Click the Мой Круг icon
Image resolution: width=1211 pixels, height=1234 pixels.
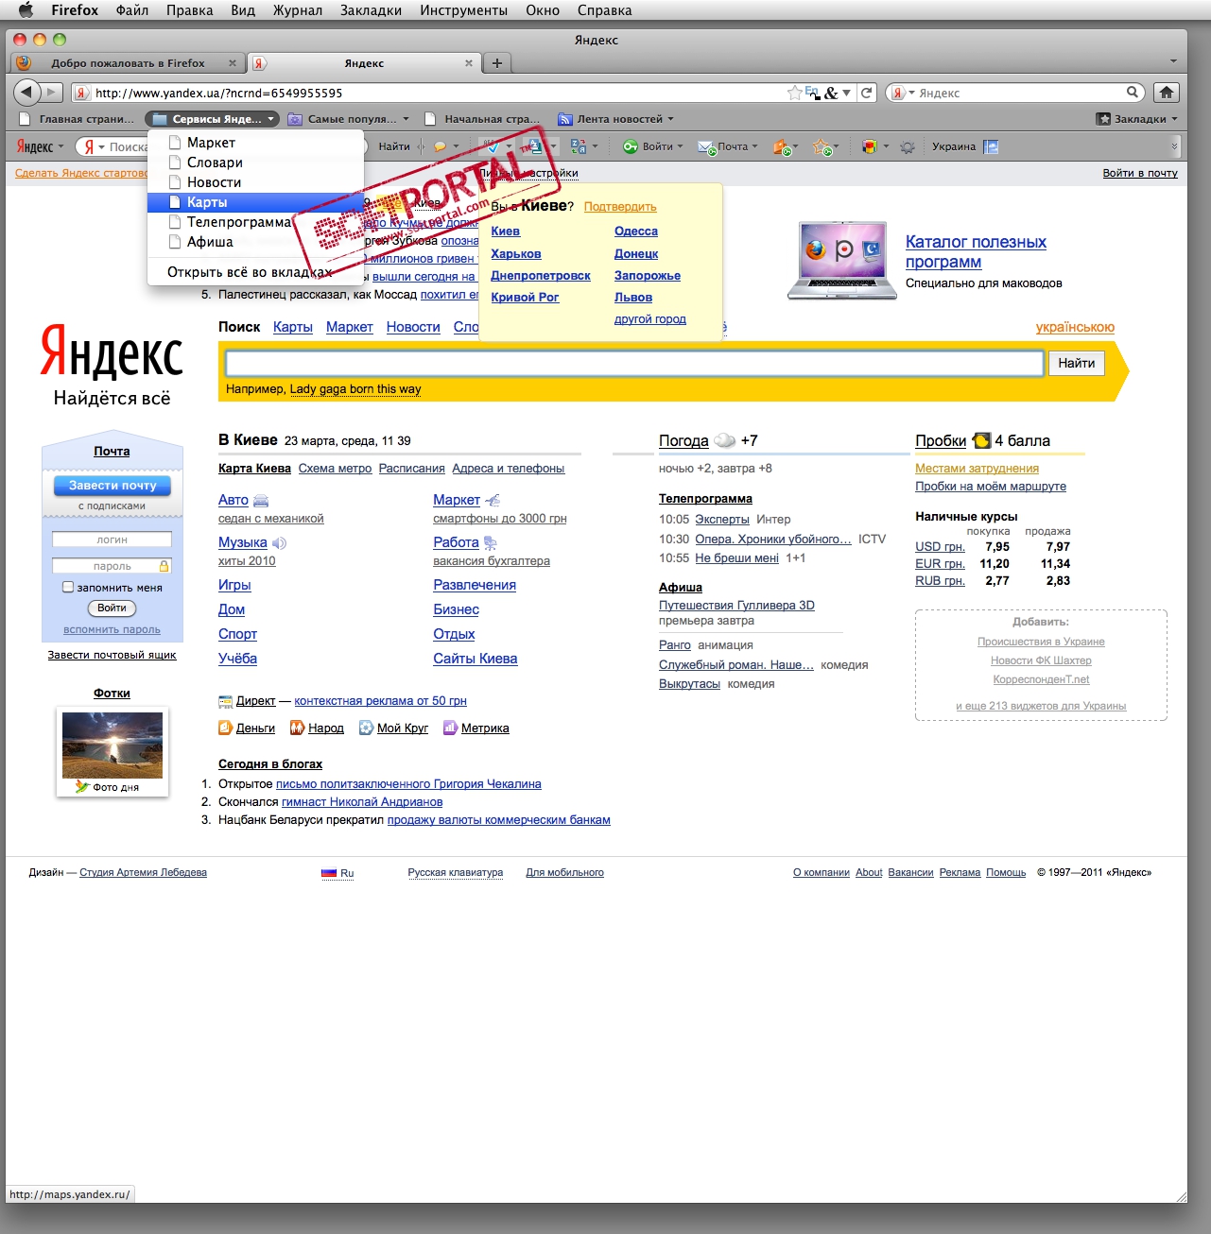coord(366,728)
